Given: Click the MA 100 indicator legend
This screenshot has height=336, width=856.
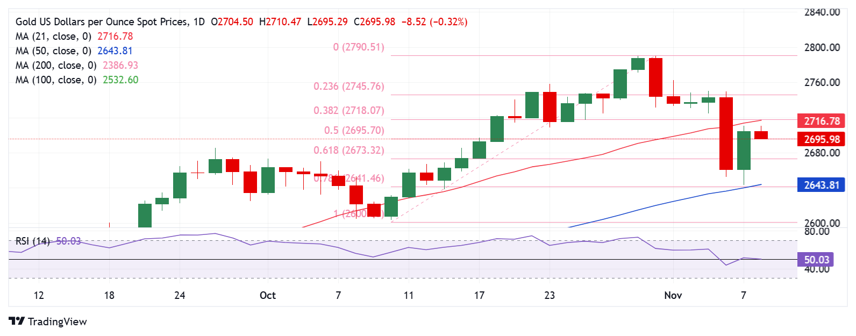Looking at the screenshot, I should click(x=56, y=80).
